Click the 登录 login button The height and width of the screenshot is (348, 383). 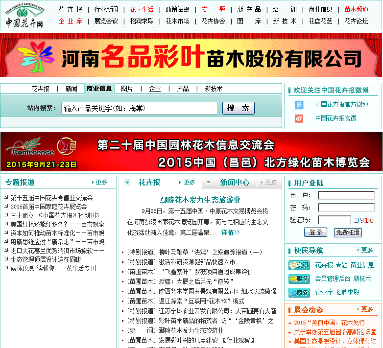coord(315,232)
